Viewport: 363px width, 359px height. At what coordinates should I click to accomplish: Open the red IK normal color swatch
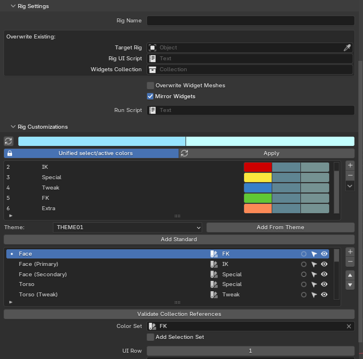pyautogui.click(x=258, y=167)
